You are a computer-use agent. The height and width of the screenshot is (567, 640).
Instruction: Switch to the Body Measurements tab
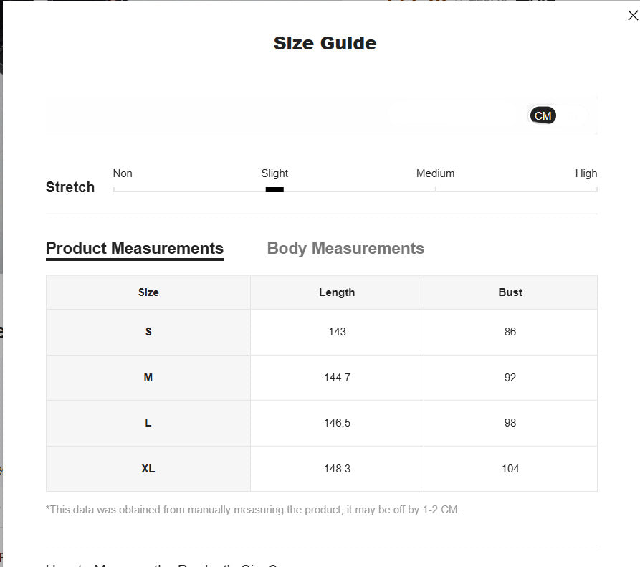coord(345,248)
